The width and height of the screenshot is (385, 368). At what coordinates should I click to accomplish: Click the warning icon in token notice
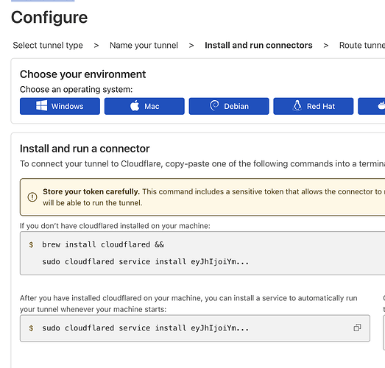click(32, 197)
